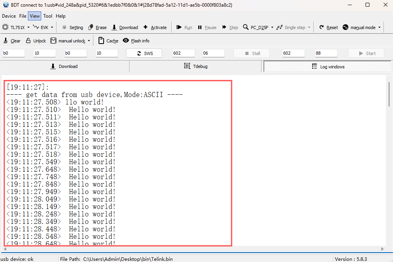The width and height of the screenshot is (393, 262).
Task: Click the log line timestamped 19:11:27.549
Action: pos(60,162)
